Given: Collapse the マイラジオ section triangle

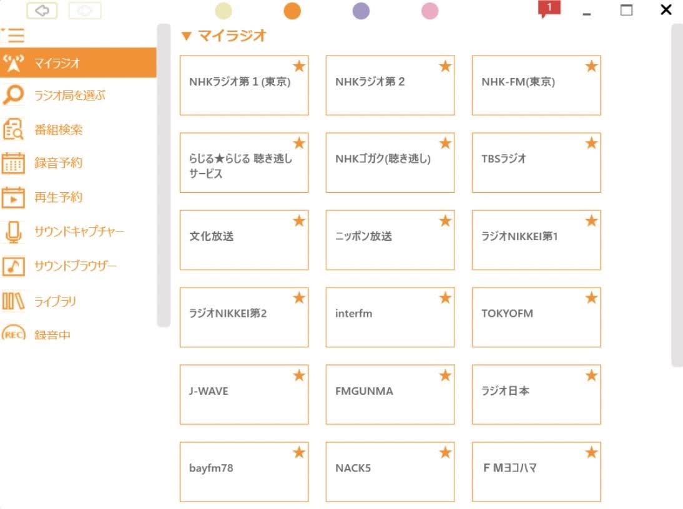Looking at the screenshot, I should click(186, 36).
